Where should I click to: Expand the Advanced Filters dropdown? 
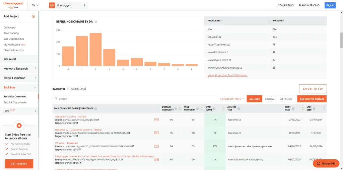tap(232, 99)
